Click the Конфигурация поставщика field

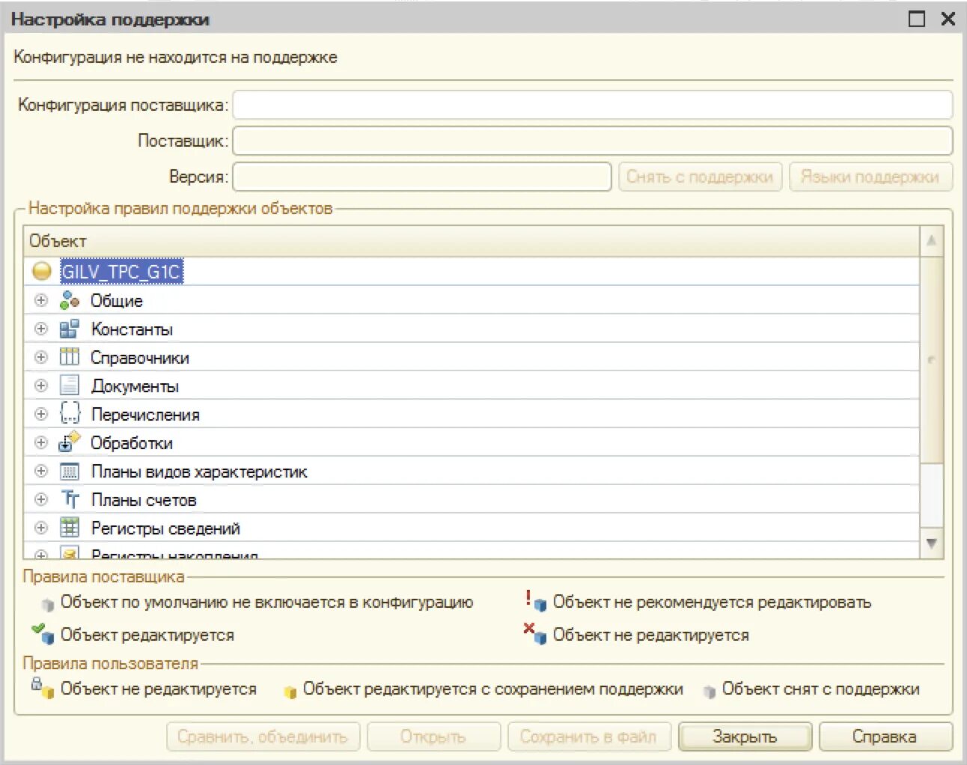[x=592, y=105]
